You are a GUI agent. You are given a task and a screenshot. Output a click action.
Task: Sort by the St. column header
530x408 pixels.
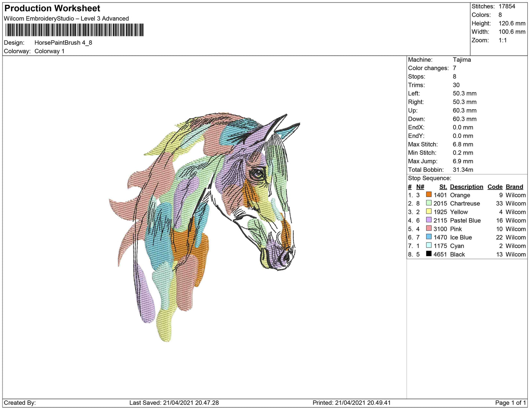443,186
